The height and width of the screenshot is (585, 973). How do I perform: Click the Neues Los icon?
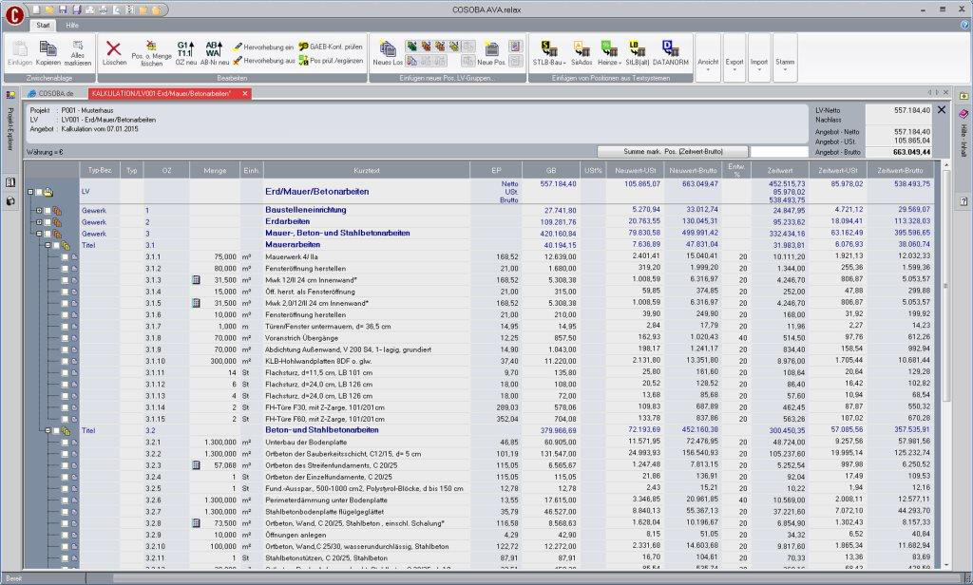[388, 49]
